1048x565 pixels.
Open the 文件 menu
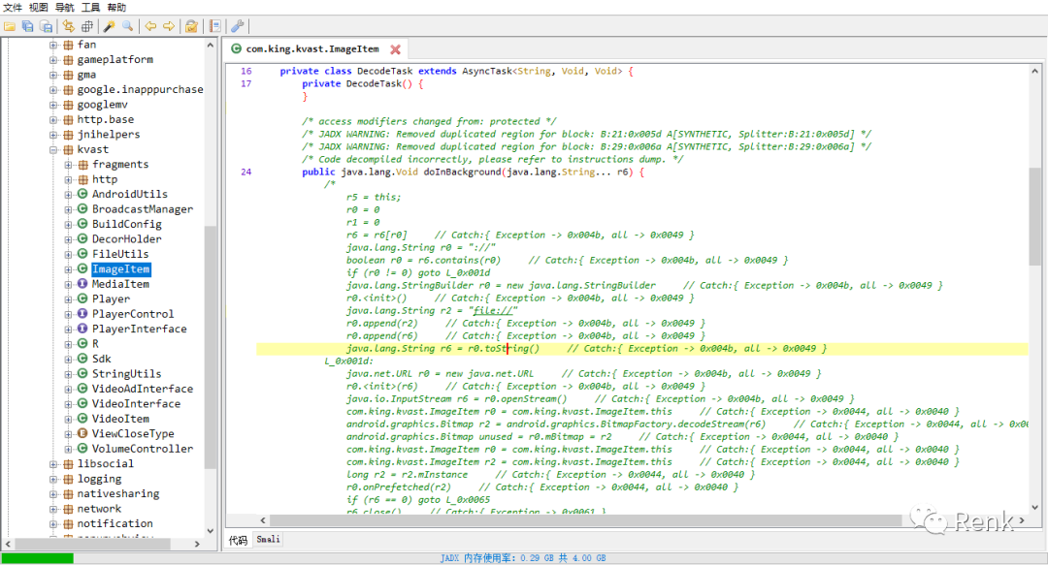(12, 8)
